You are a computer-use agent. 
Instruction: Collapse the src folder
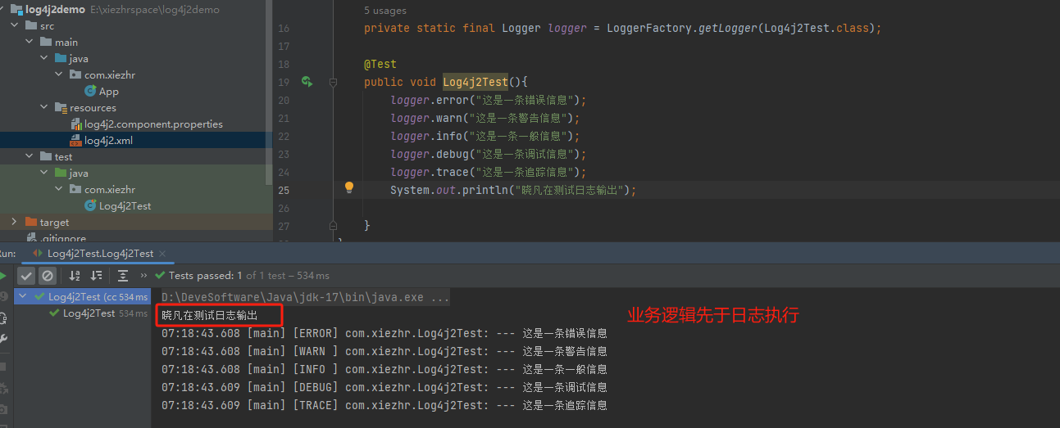pyautogui.click(x=15, y=26)
